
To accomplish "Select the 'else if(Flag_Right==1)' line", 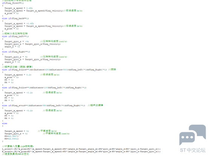I will coord(16,52).
